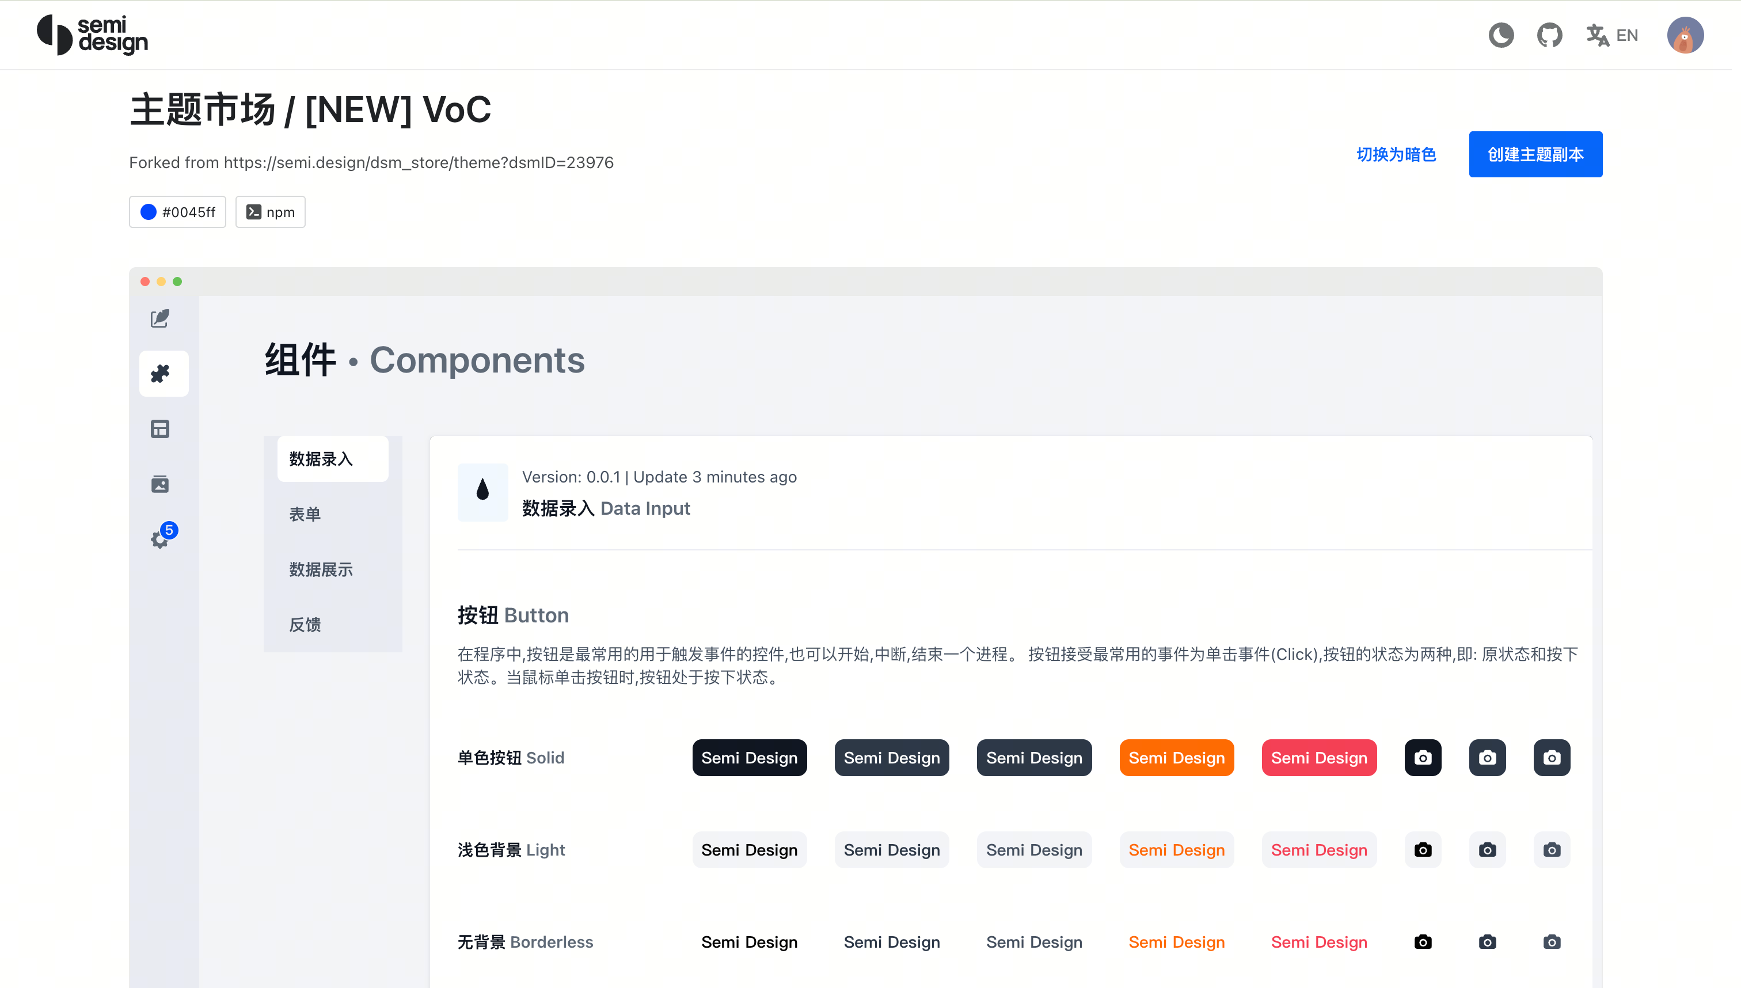
Task: Click the third Solid row Semi Design button
Action: point(1034,757)
